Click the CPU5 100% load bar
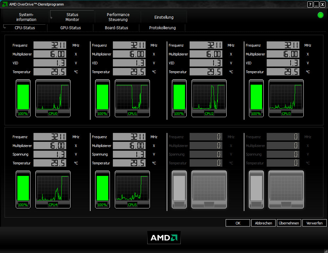The width and height of the screenshot is (328, 253). tap(102, 189)
